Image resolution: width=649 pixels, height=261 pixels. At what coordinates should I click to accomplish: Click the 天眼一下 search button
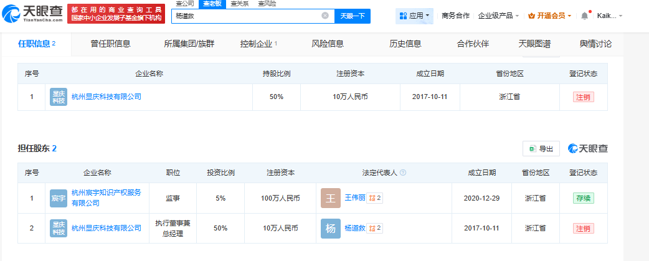pyautogui.click(x=353, y=16)
